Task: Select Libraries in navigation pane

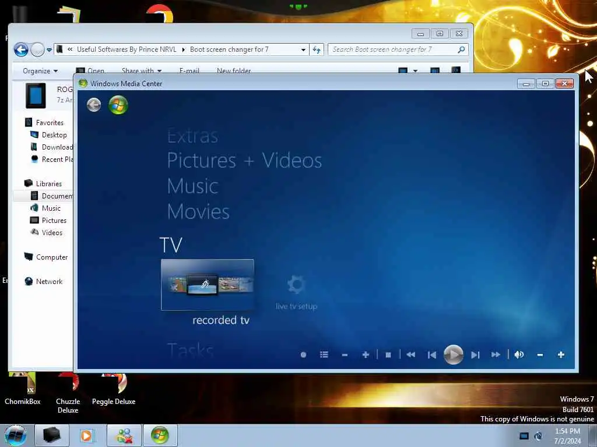Action: (49, 183)
